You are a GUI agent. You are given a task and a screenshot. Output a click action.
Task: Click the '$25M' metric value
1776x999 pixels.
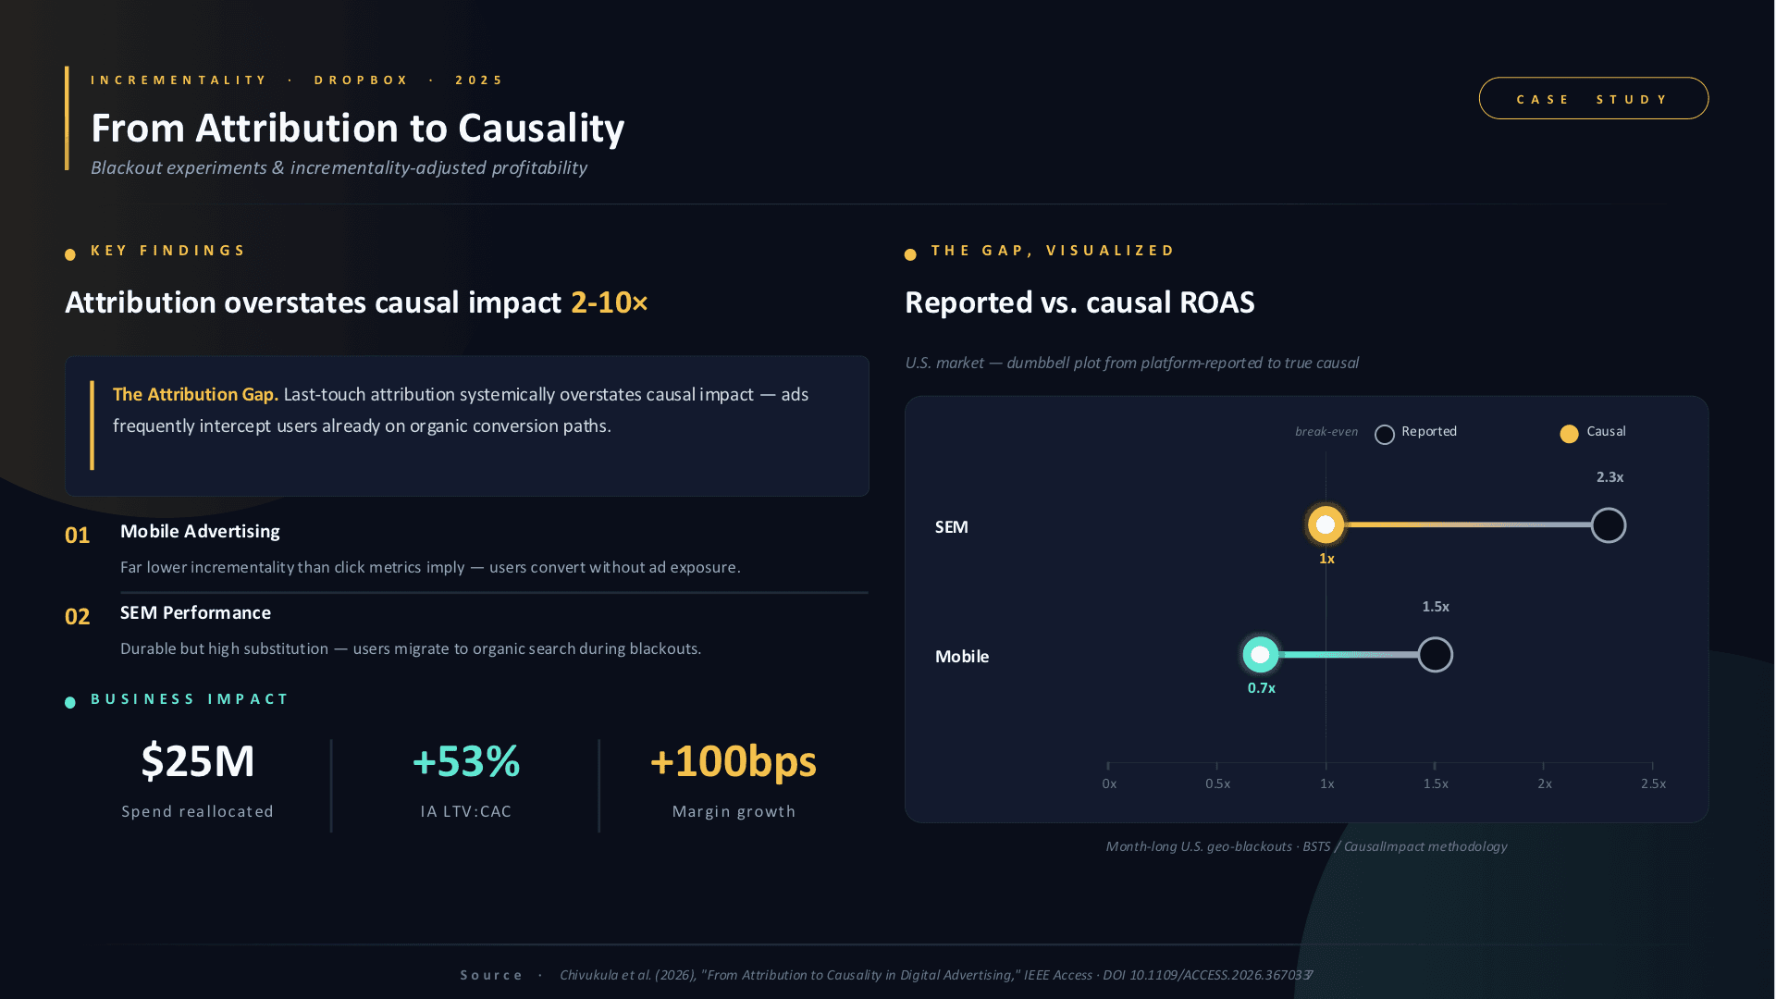[x=198, y=761]
